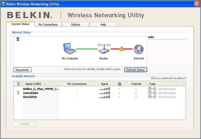Open the Help tab
201x139 pixels.
tap(103, 24)
